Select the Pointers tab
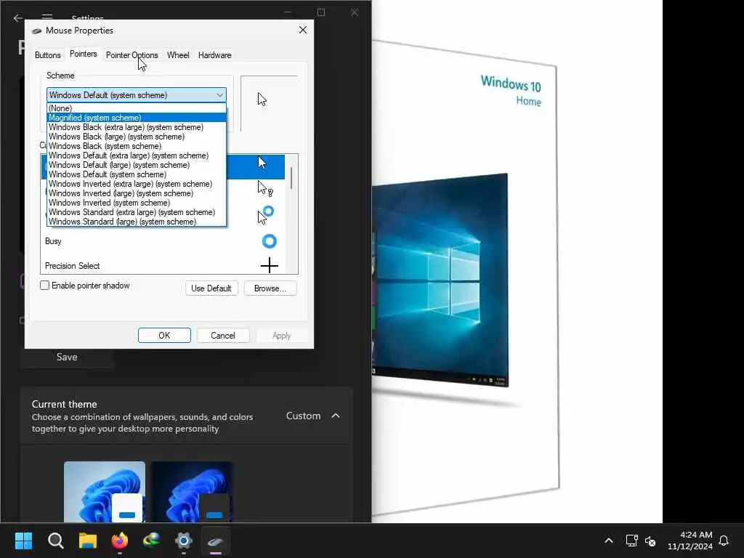Image resolution: width=744 pixels, height=558 pixels. tap(83, 54)
